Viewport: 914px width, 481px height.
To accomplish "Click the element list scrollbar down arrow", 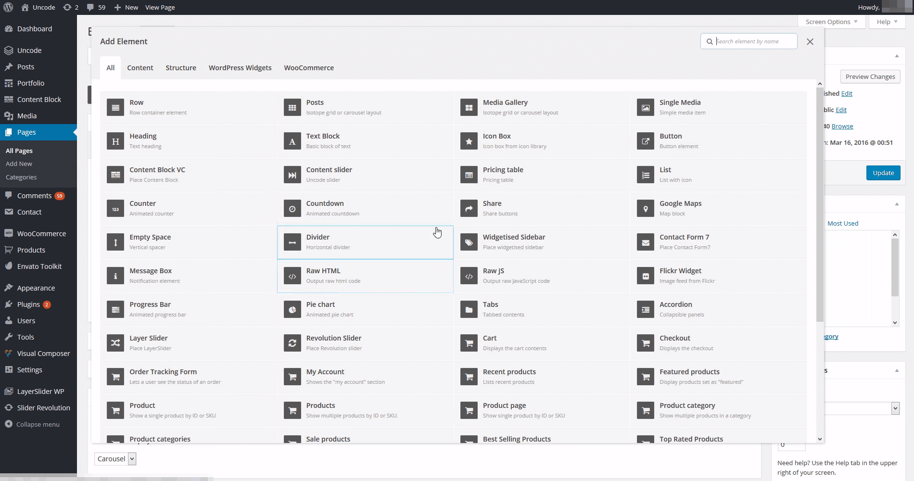I will coord(820,439).
